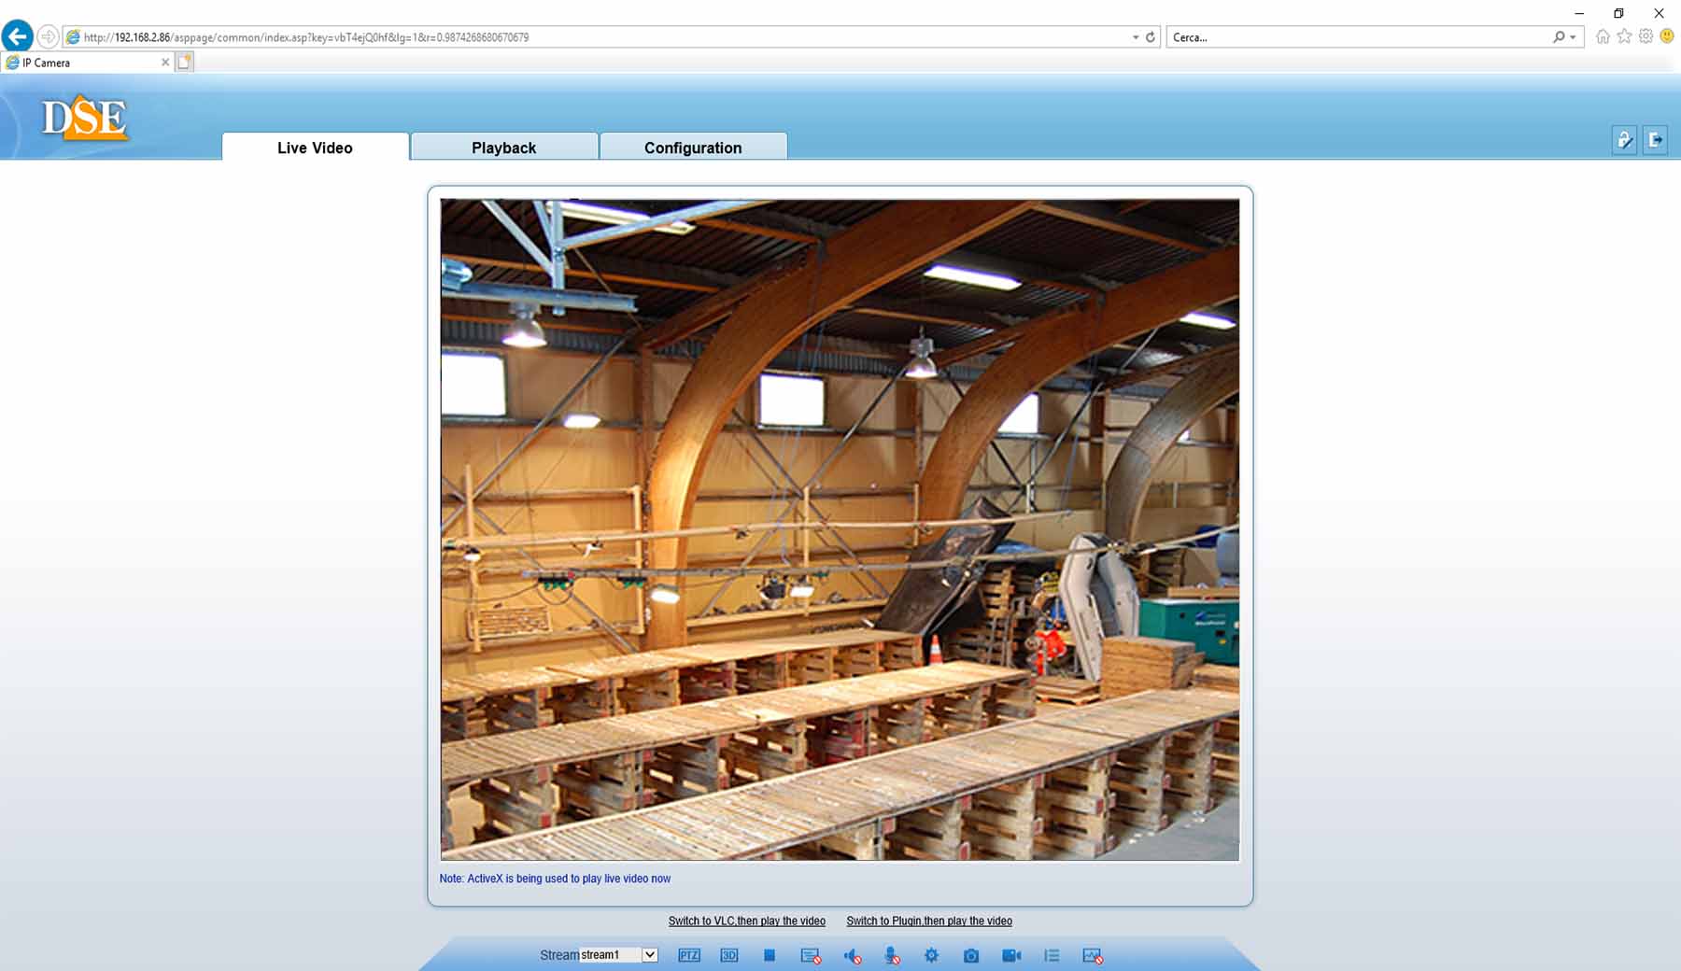Log out using the exit icon

(1655, 140)
